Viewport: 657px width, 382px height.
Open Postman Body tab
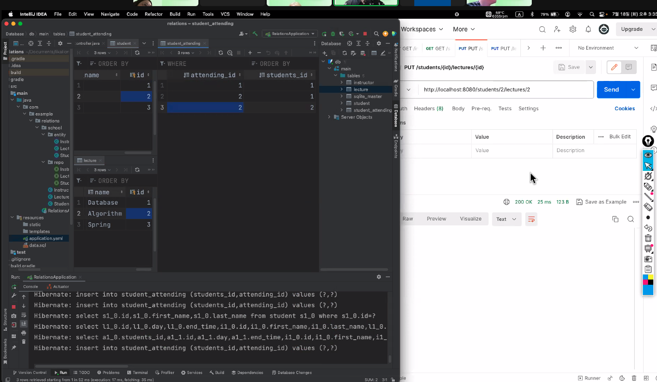pyautogui.click(x=458, y=109)
